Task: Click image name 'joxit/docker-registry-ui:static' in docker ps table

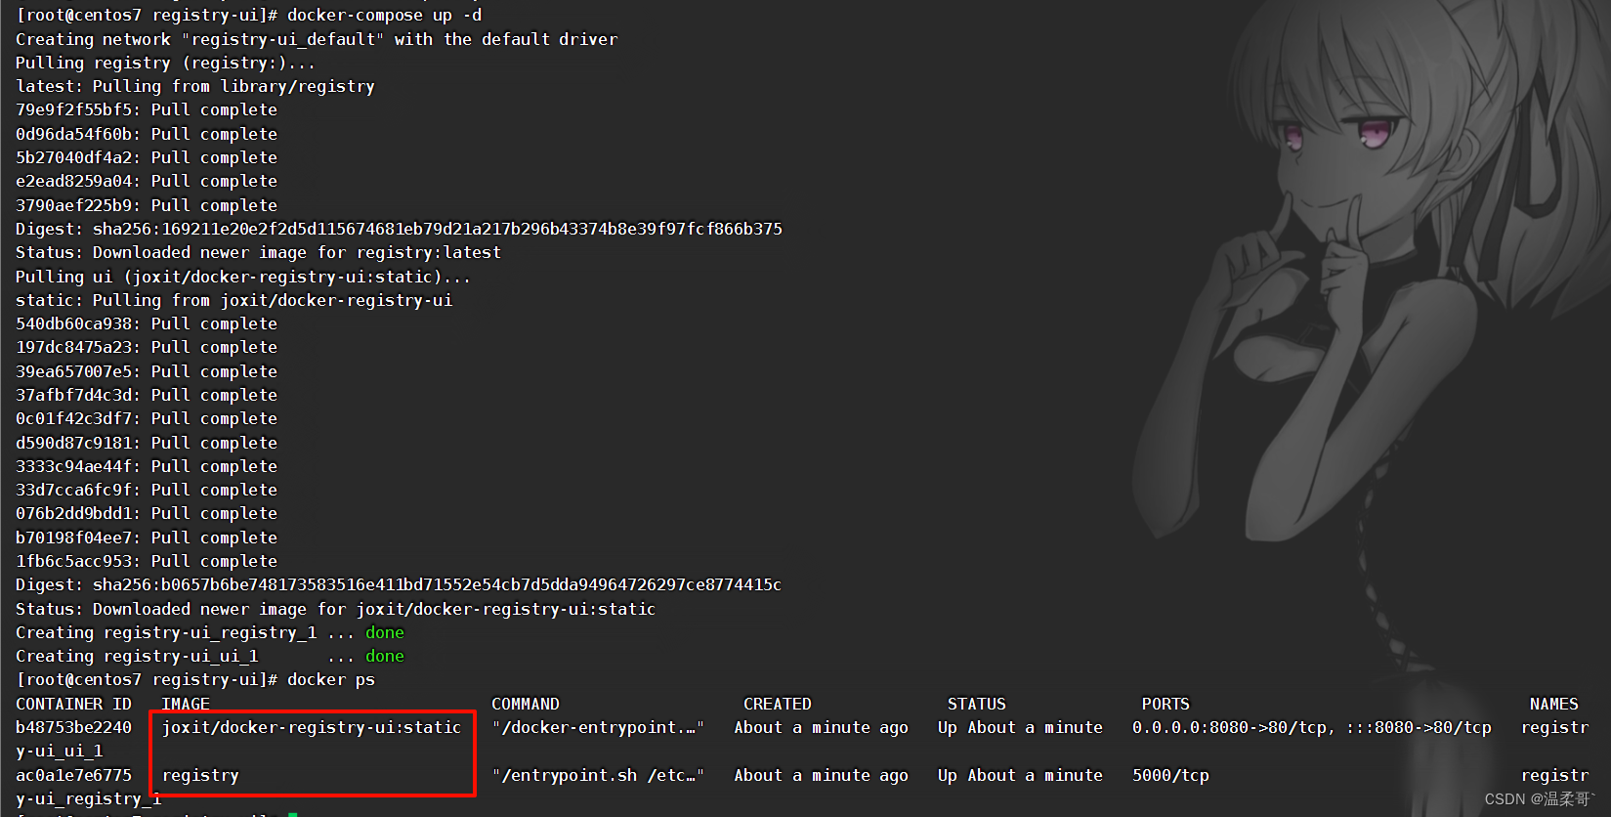Action: click(x=312, y=727)
